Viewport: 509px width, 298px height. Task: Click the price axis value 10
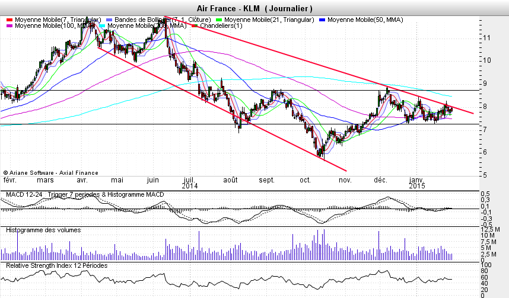click(486, 60)
